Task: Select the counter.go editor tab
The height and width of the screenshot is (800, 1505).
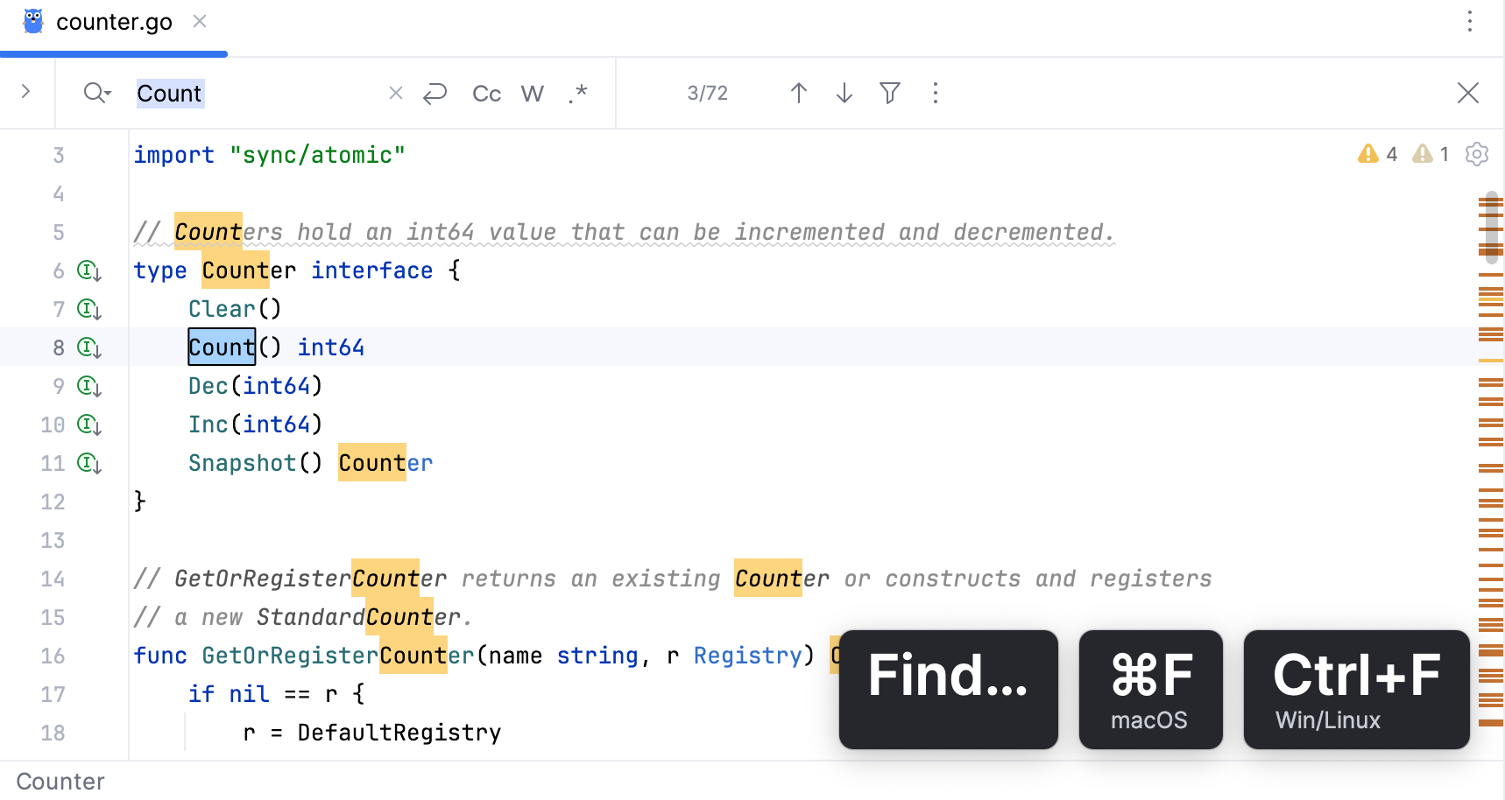Action: coord(114,21)
